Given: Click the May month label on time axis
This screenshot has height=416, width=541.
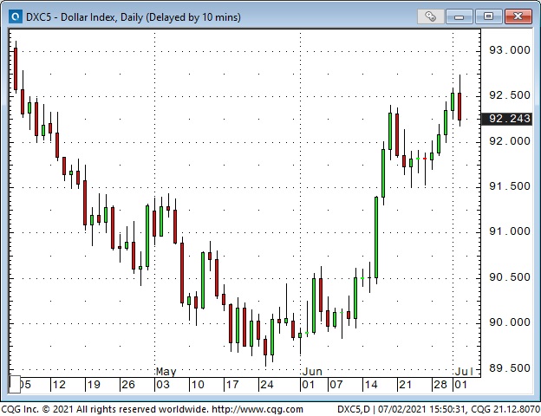Looking at the screenshot, I should pyautogui.click(x=166, y=372).
